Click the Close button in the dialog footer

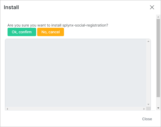[x=147, y=119]
